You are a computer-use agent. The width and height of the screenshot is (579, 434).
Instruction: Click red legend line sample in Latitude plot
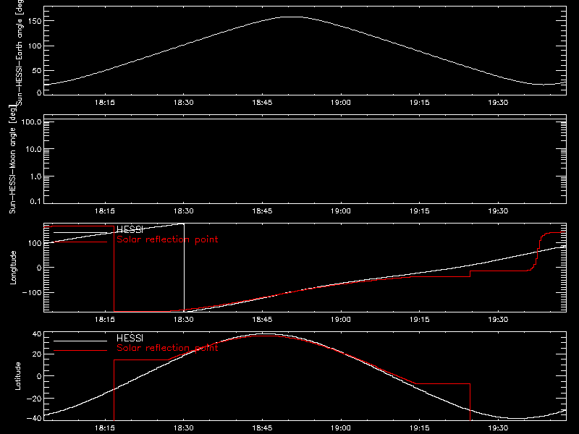80,350
